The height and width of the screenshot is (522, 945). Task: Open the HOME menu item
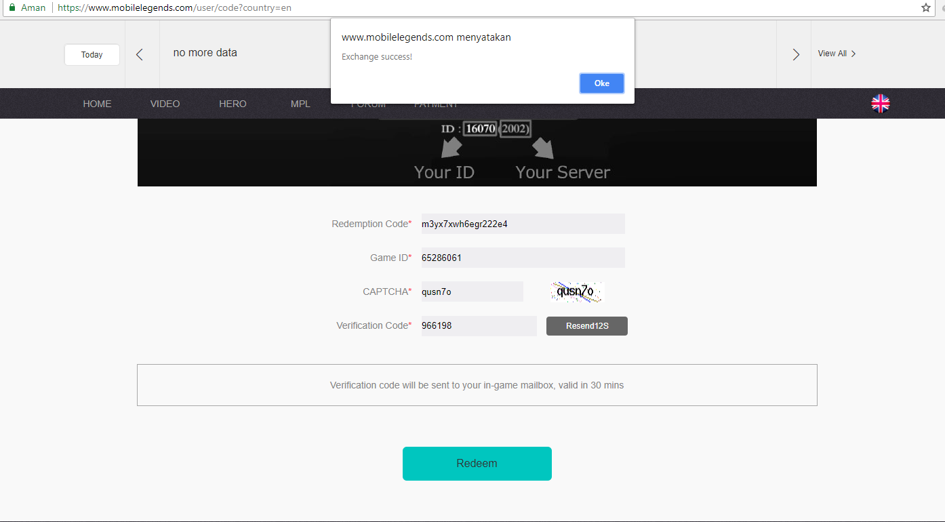point(97,103)
